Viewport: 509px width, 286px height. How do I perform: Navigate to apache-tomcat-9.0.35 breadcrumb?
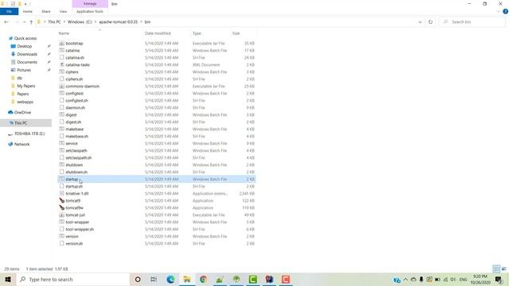point(119,22)
